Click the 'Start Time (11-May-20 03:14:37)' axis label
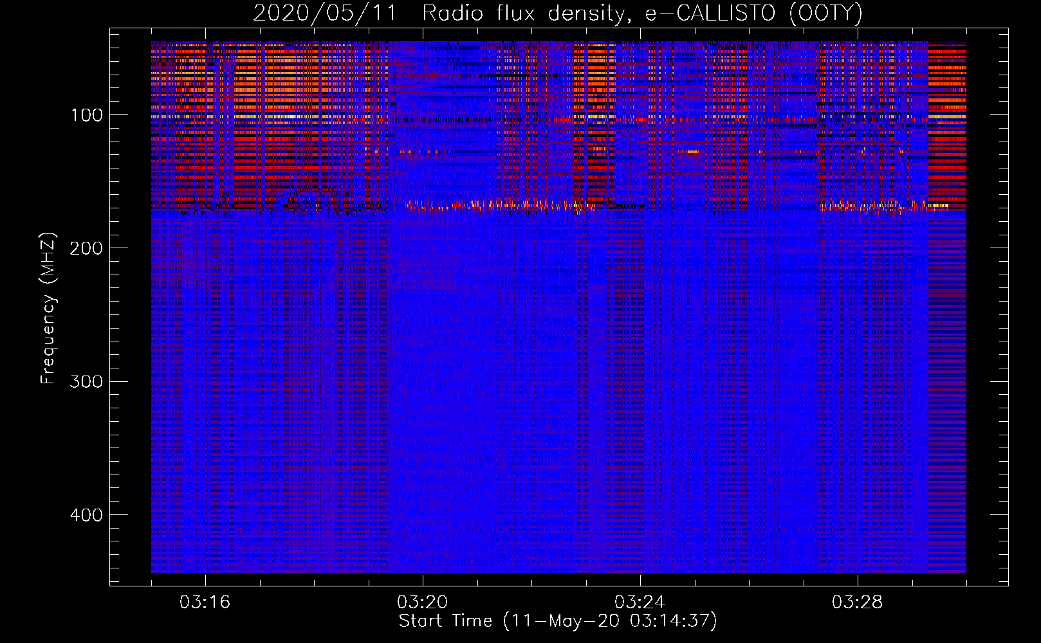The width and height of the screenshot is (1041, 643). (558, 621)
